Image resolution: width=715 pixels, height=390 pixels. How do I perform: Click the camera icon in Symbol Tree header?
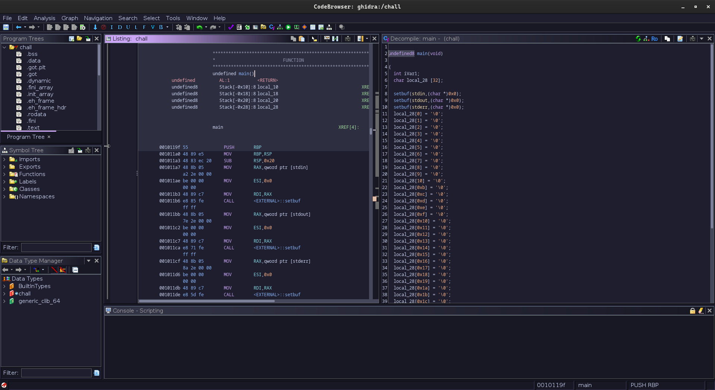click(88, 150)
